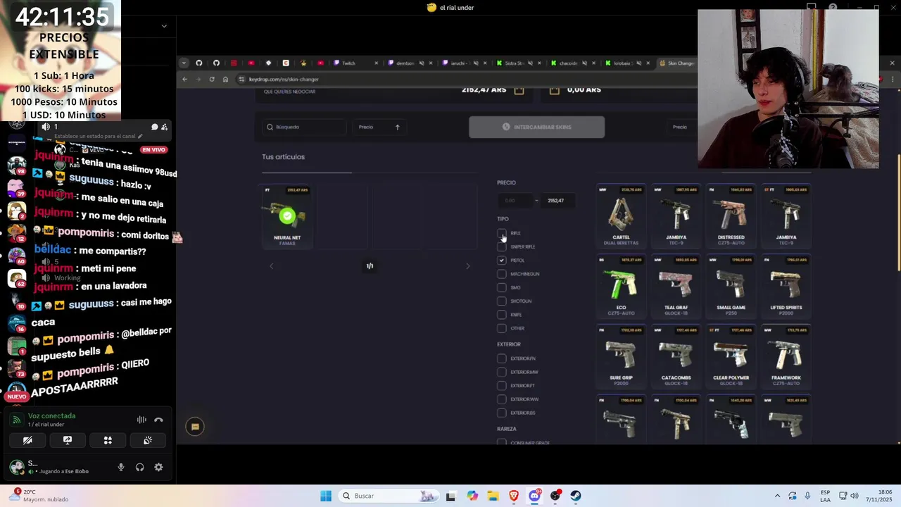Open the left Precio sort dropdown
Image resolution: width=901 pixels, height=507 pixels.
(x=379, y=127)
